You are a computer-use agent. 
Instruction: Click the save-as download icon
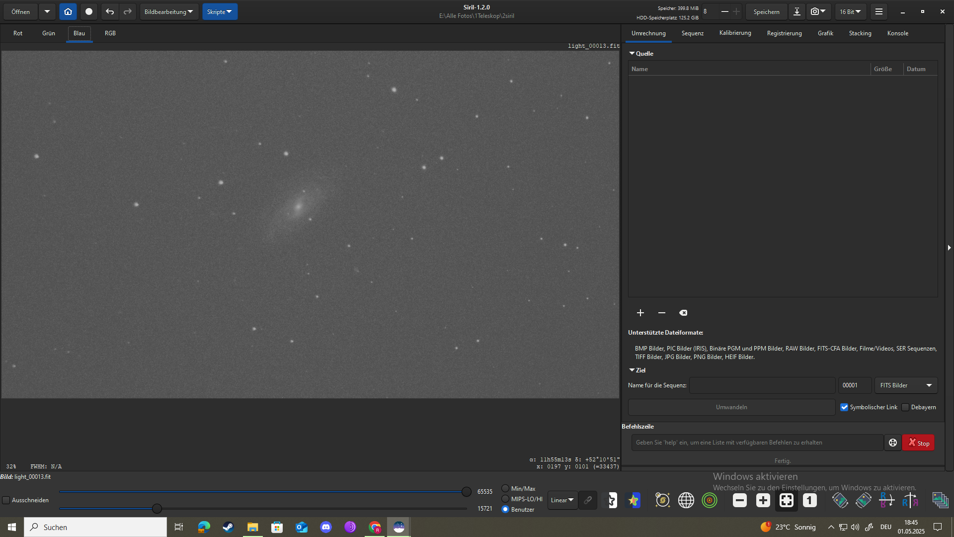point(797,11)
